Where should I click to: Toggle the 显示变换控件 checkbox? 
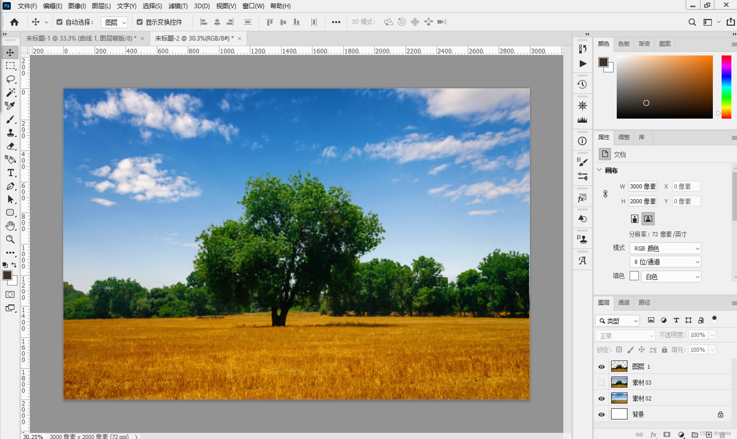pyautogui.click(x=139, y=22)
